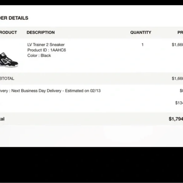Viewport: 183px width, 183px height.
Task: Click the DESCRIPTION column header
Action: click(x=41, y=32)
